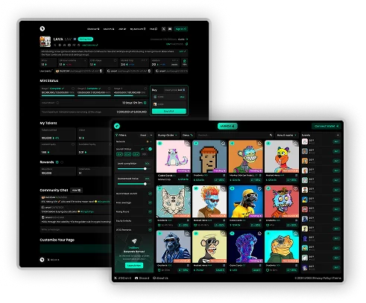Screen dimensions: 366x303
Task: Open the X link in the front window footer
Action: pos(123,278)
